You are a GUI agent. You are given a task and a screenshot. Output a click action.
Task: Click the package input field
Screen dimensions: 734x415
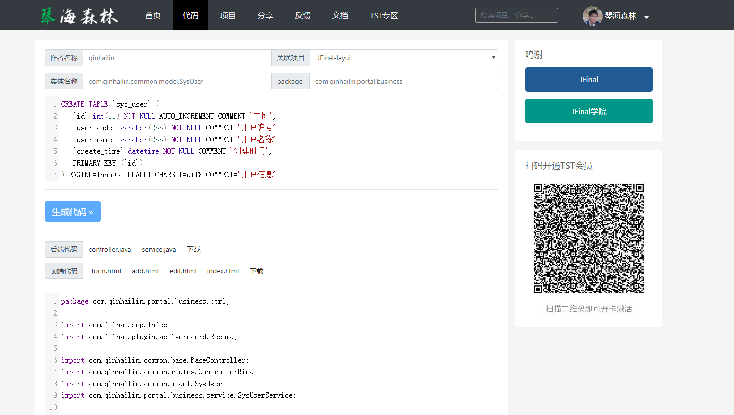point(404,81)
